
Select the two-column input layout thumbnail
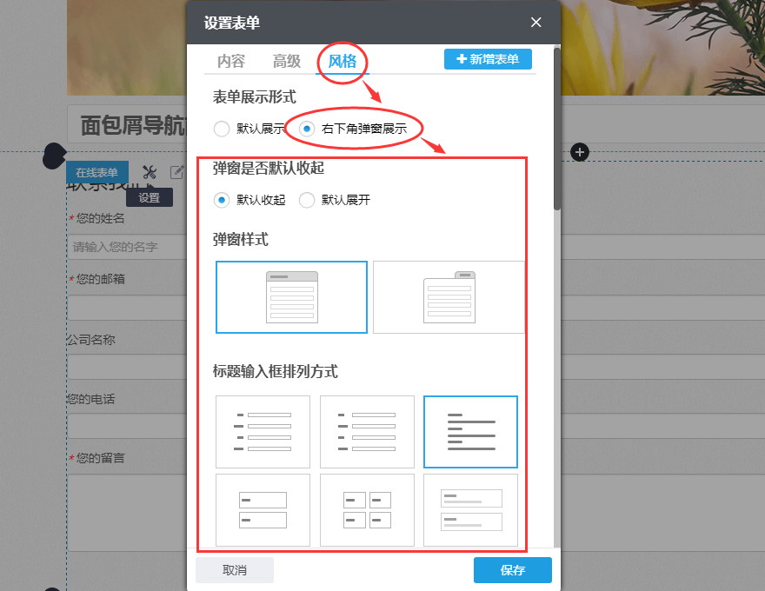tap(367, 510)
